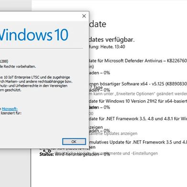
Task: Select the last check time 'Heute, 13:40'
Action: pyautogui.click(x=113, y=47)
